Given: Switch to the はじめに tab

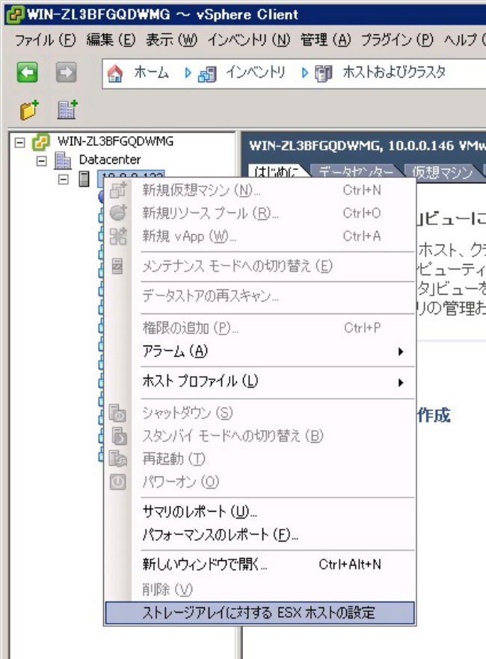Looking at the screenshot, I should (277, 172).
